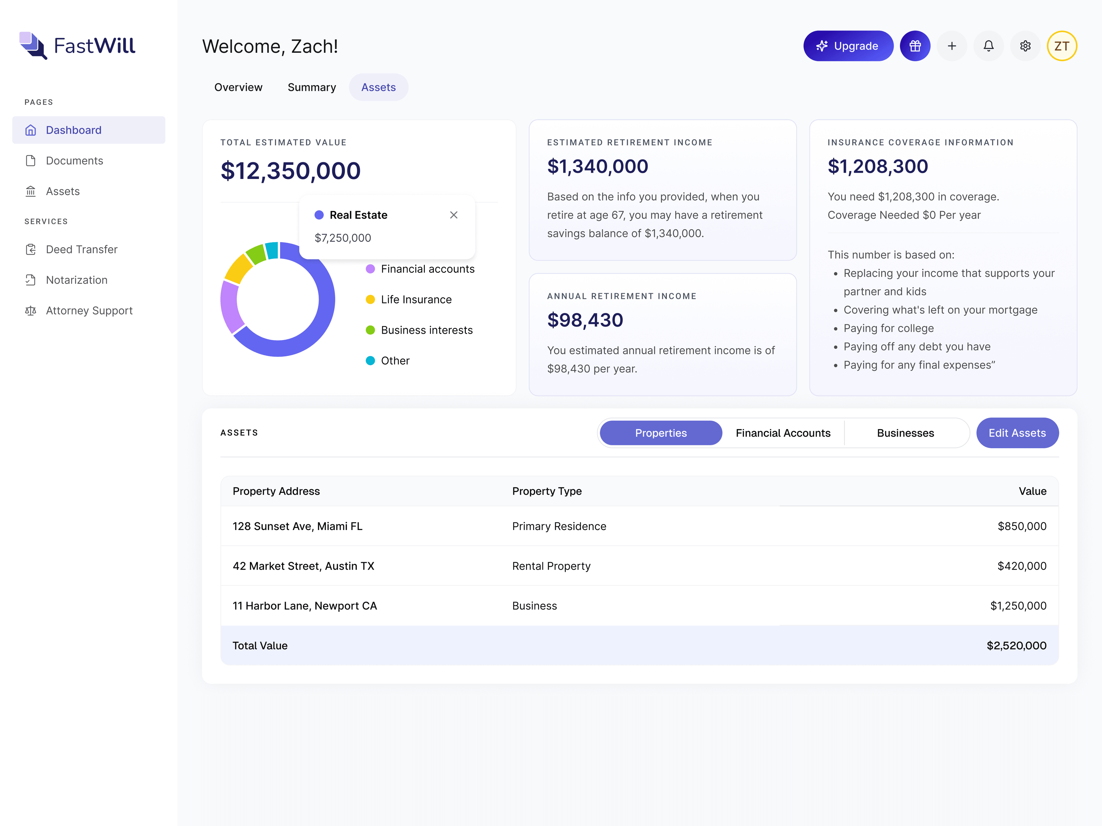Screen dimensions: 1102x826
Task: Click the Deed Transfer icon
Action: click(31, 250)
